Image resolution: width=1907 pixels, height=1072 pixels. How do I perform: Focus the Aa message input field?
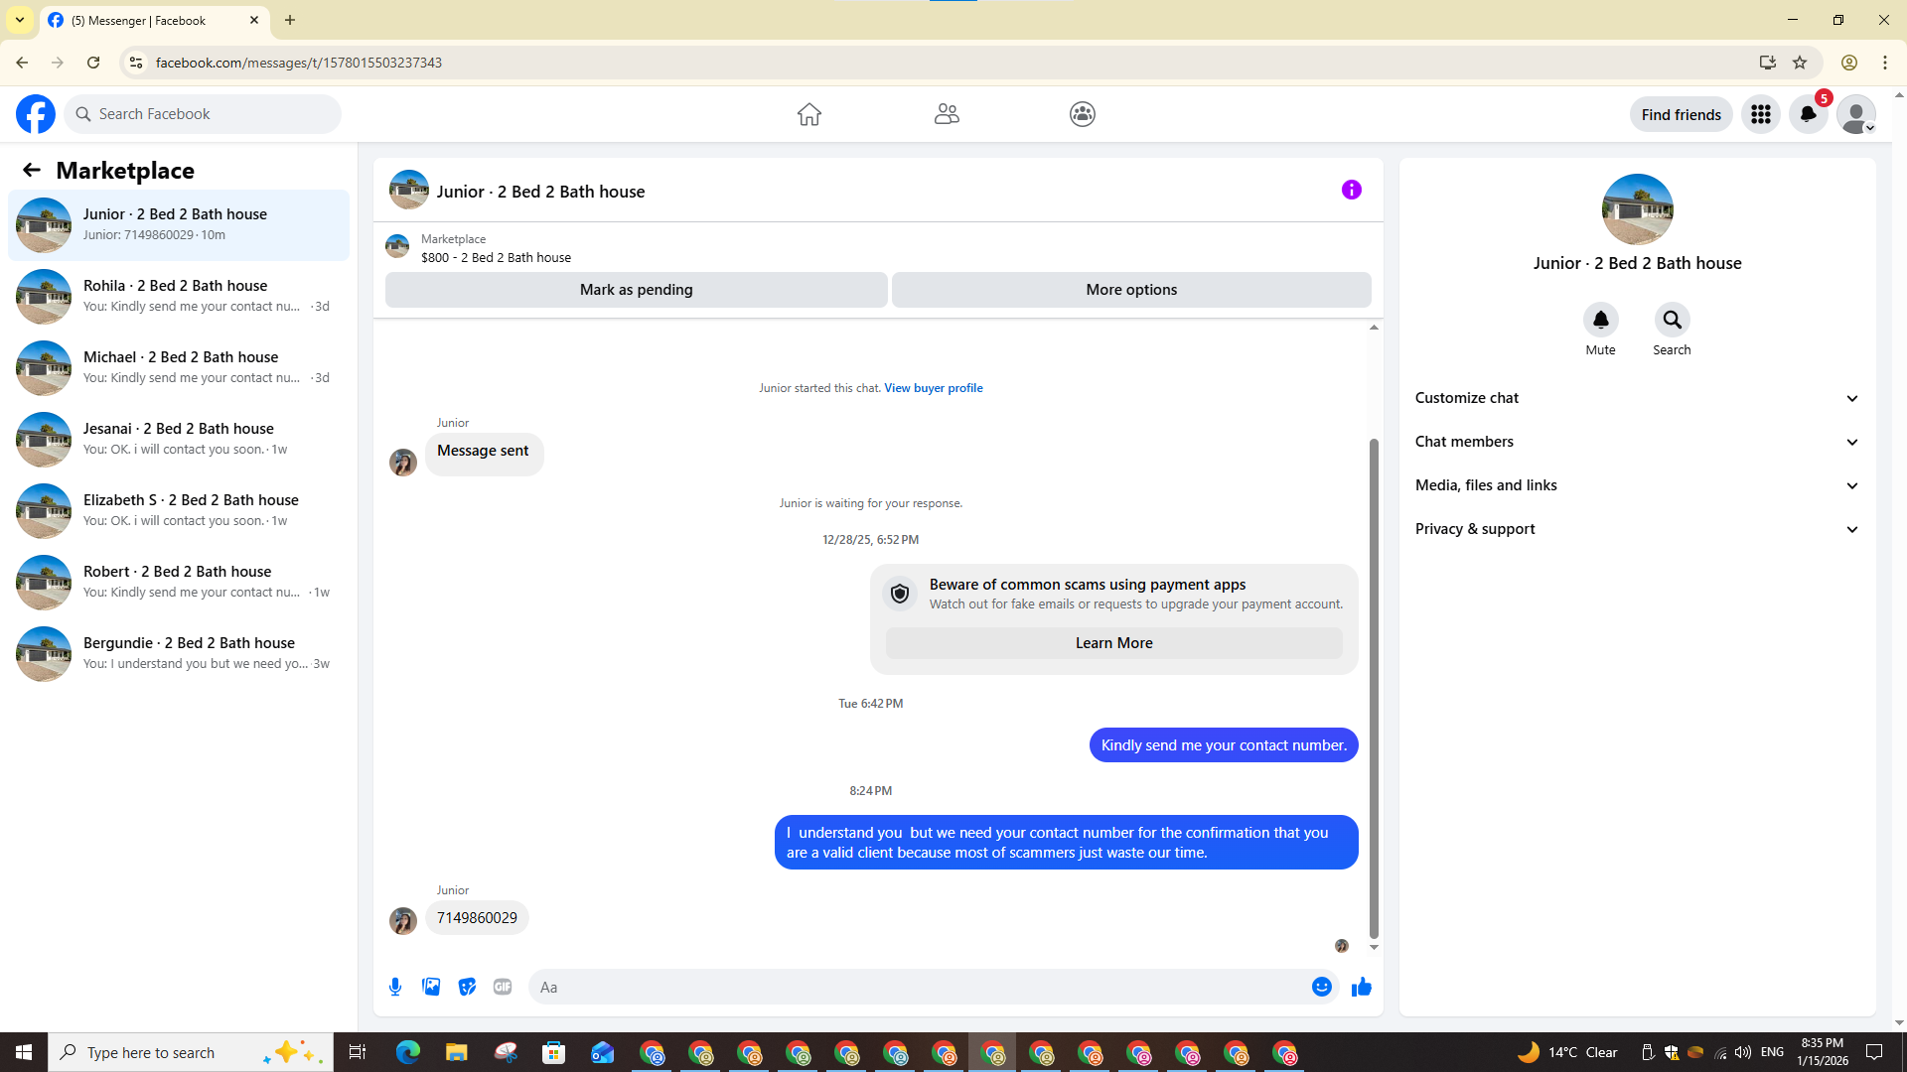914,987
